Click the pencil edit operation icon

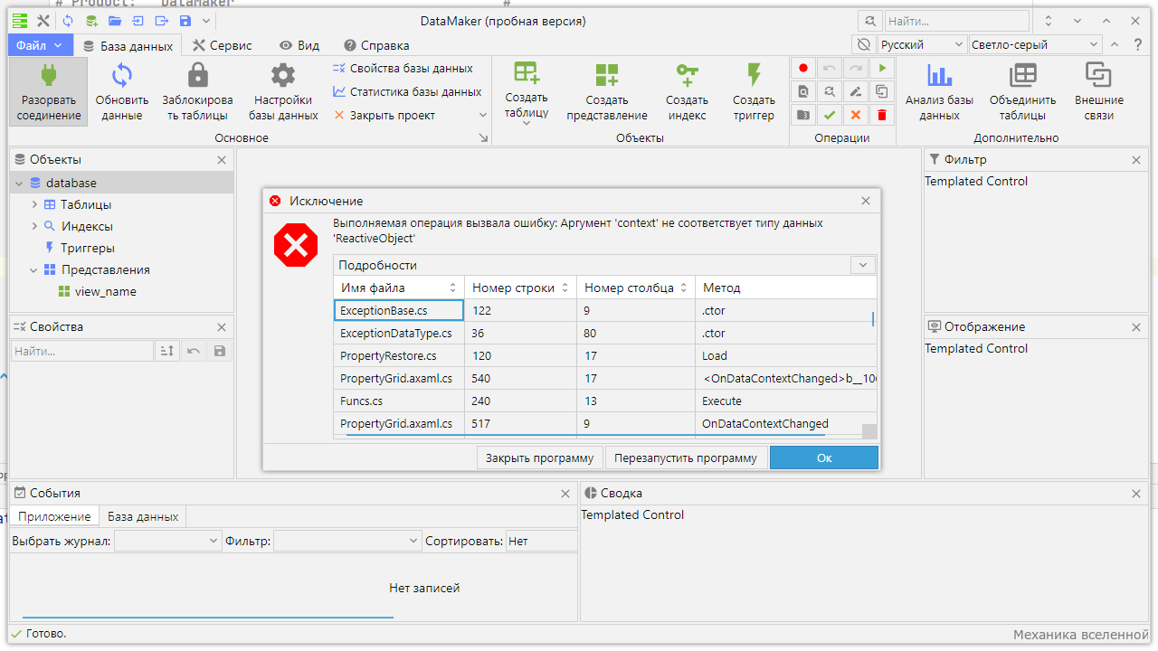tap(856, 91)
